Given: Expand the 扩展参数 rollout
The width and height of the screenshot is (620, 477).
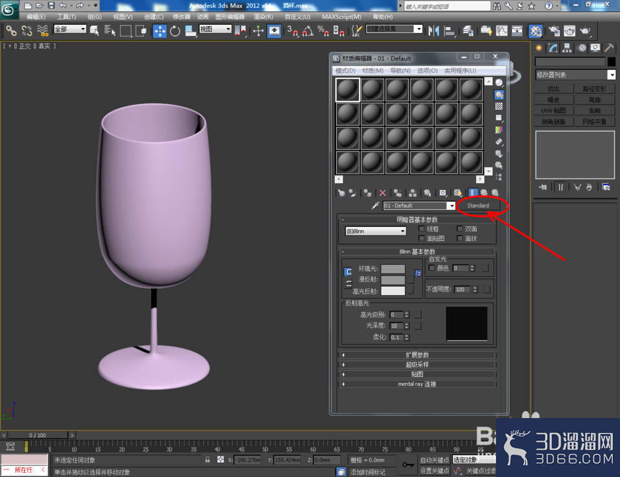Looking at the screenshot, I should coord(417,355).
